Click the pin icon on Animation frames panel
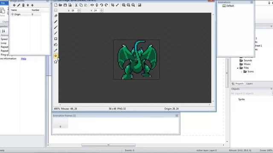This screenshot has height=153, width=273. pos(177,116)
